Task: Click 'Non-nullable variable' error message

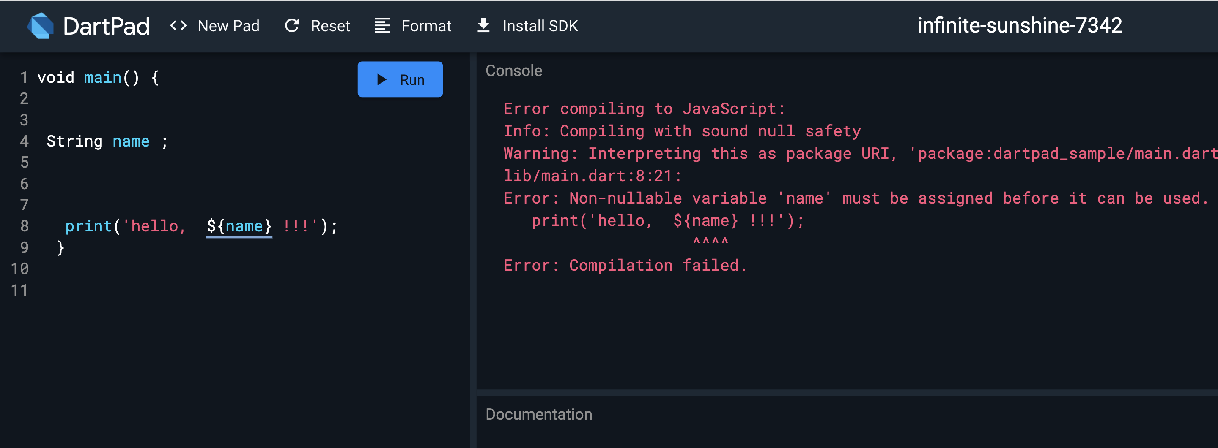Action: click(x=856, y=198)
